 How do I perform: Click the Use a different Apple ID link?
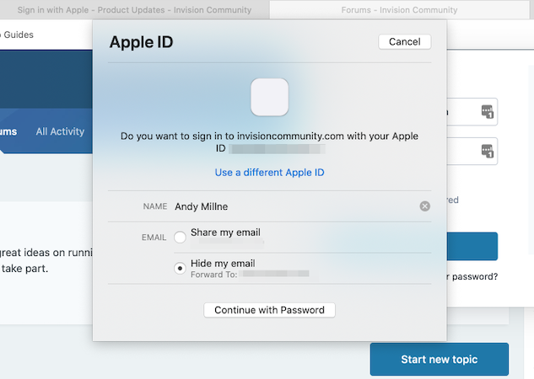269,173
